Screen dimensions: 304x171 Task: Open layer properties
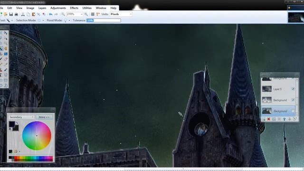coord(294,119)
